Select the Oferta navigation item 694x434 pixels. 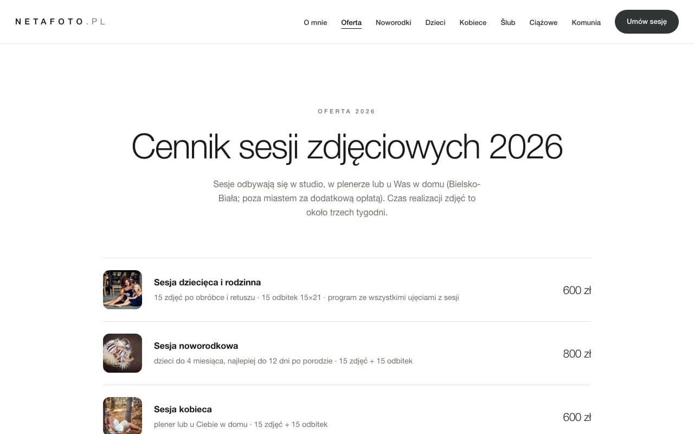[351, 22]
